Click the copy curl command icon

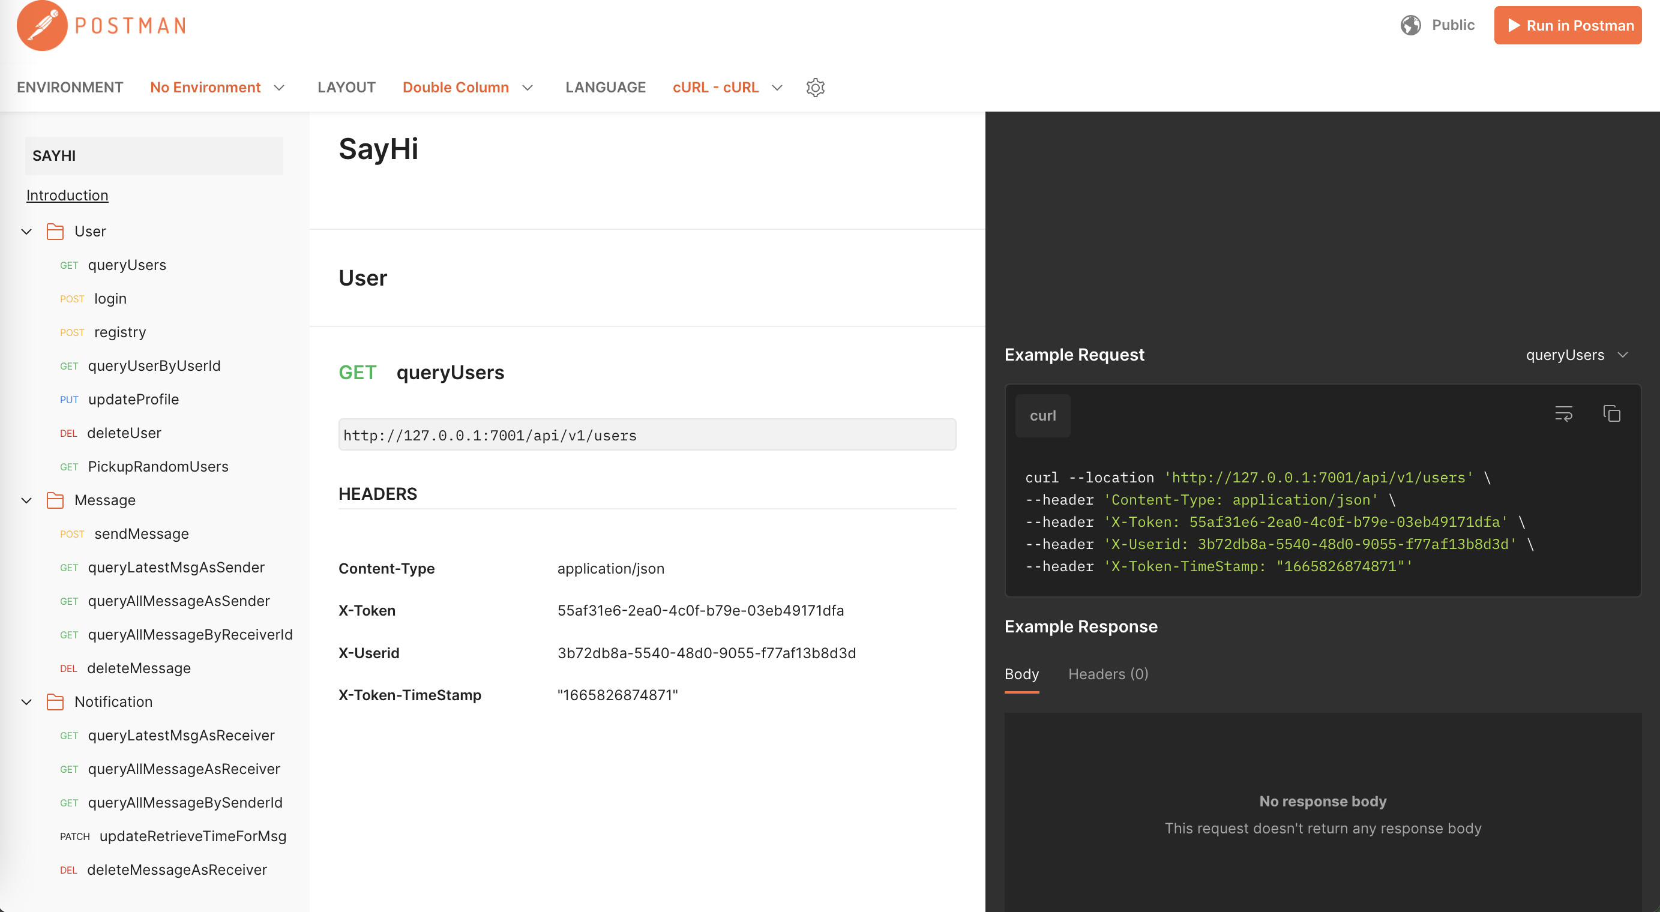click(x=1612, y=415)
